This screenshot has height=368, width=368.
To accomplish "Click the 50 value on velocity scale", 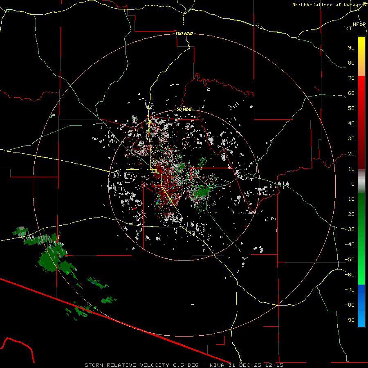I will tap(351, 108).
